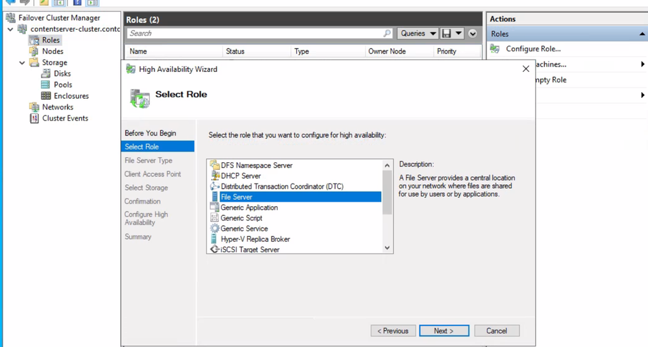Collapse the contentserver-cluster tree node

tap(10, 29)
